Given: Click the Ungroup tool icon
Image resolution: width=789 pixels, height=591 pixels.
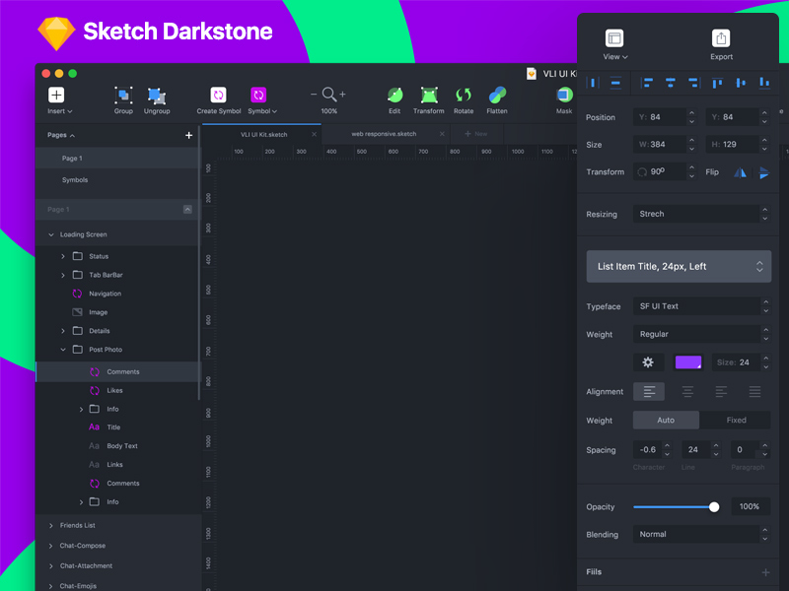Looking at the screenshot, I should 157,96.
